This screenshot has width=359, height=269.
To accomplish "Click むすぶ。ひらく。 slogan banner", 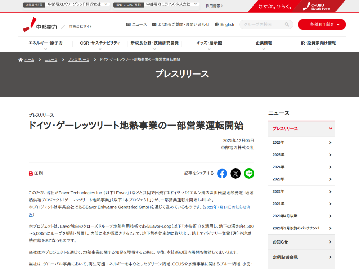I will 275,6.
